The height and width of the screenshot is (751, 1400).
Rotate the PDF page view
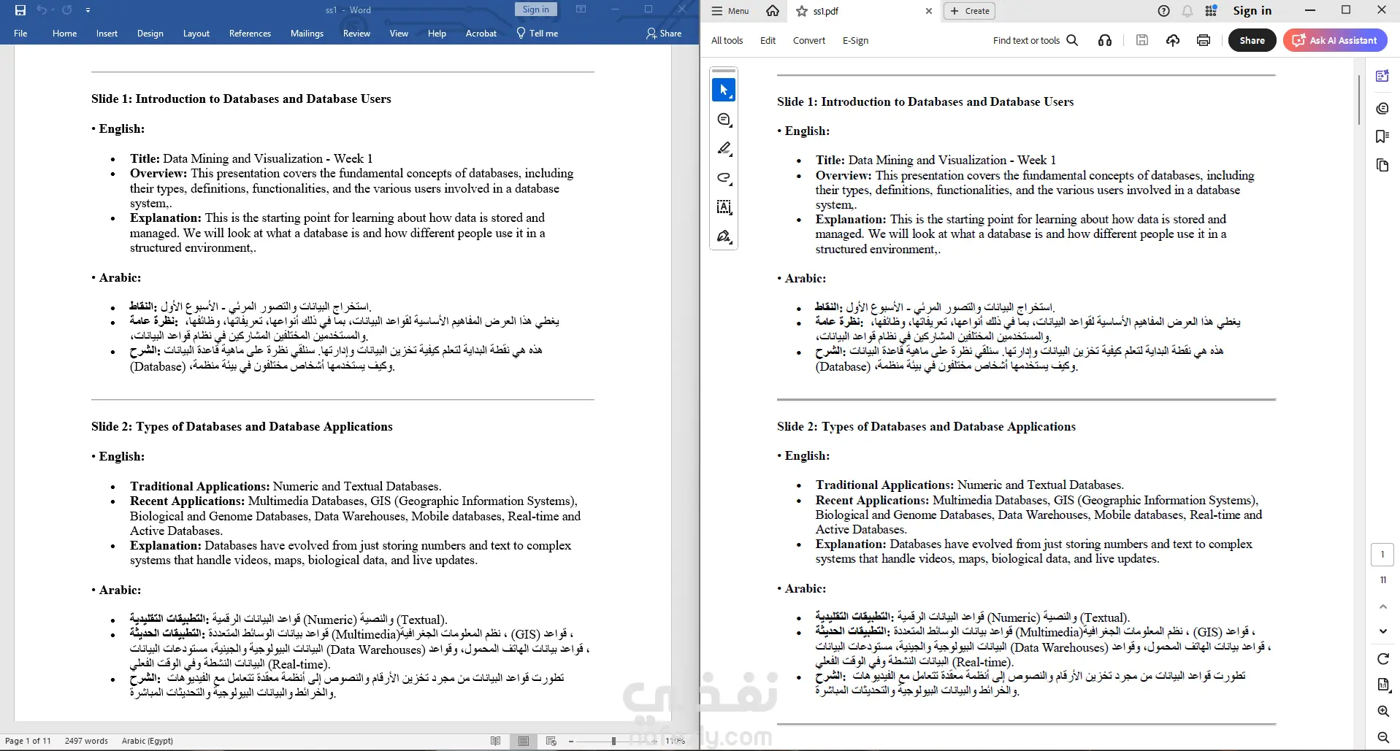click(x=1382, y=659)
